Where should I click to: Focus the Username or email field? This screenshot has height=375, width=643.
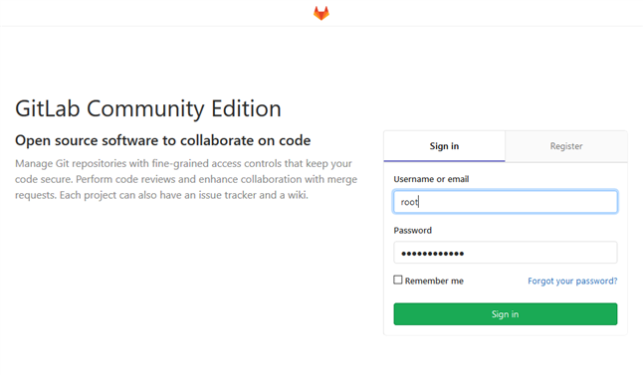506,202
